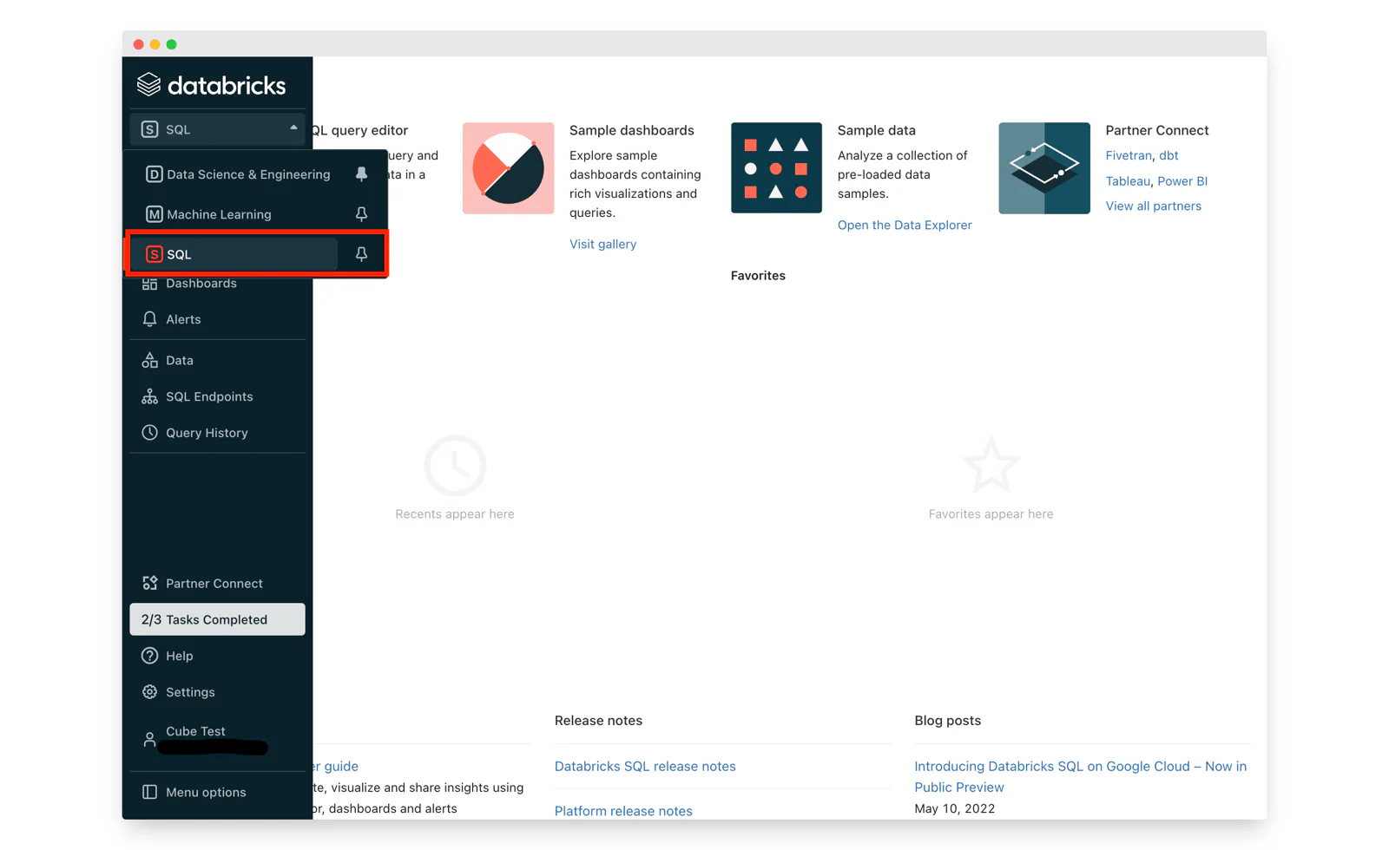This screenshot has width=1389, height=850.
Task: Click the Help question mark icon
Action: click(x=149, y=656)
